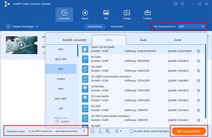The width and height of the screenshot is (212, 138).
Task: Click the feedback chat icon in title bar
Action: tap(176, 4)
